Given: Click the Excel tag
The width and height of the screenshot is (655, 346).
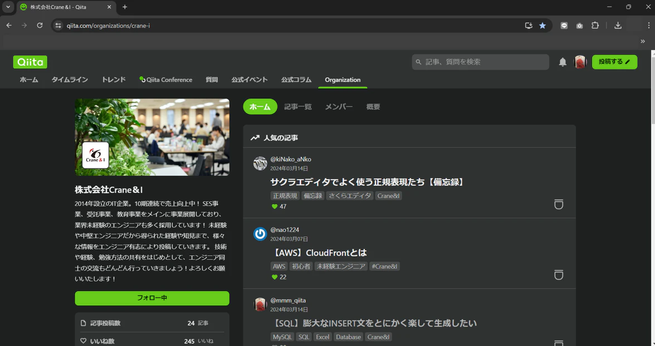Looking at the screenshot, I should coord(322,337).
